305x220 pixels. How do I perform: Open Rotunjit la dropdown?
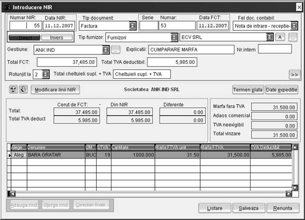(45, 75)
